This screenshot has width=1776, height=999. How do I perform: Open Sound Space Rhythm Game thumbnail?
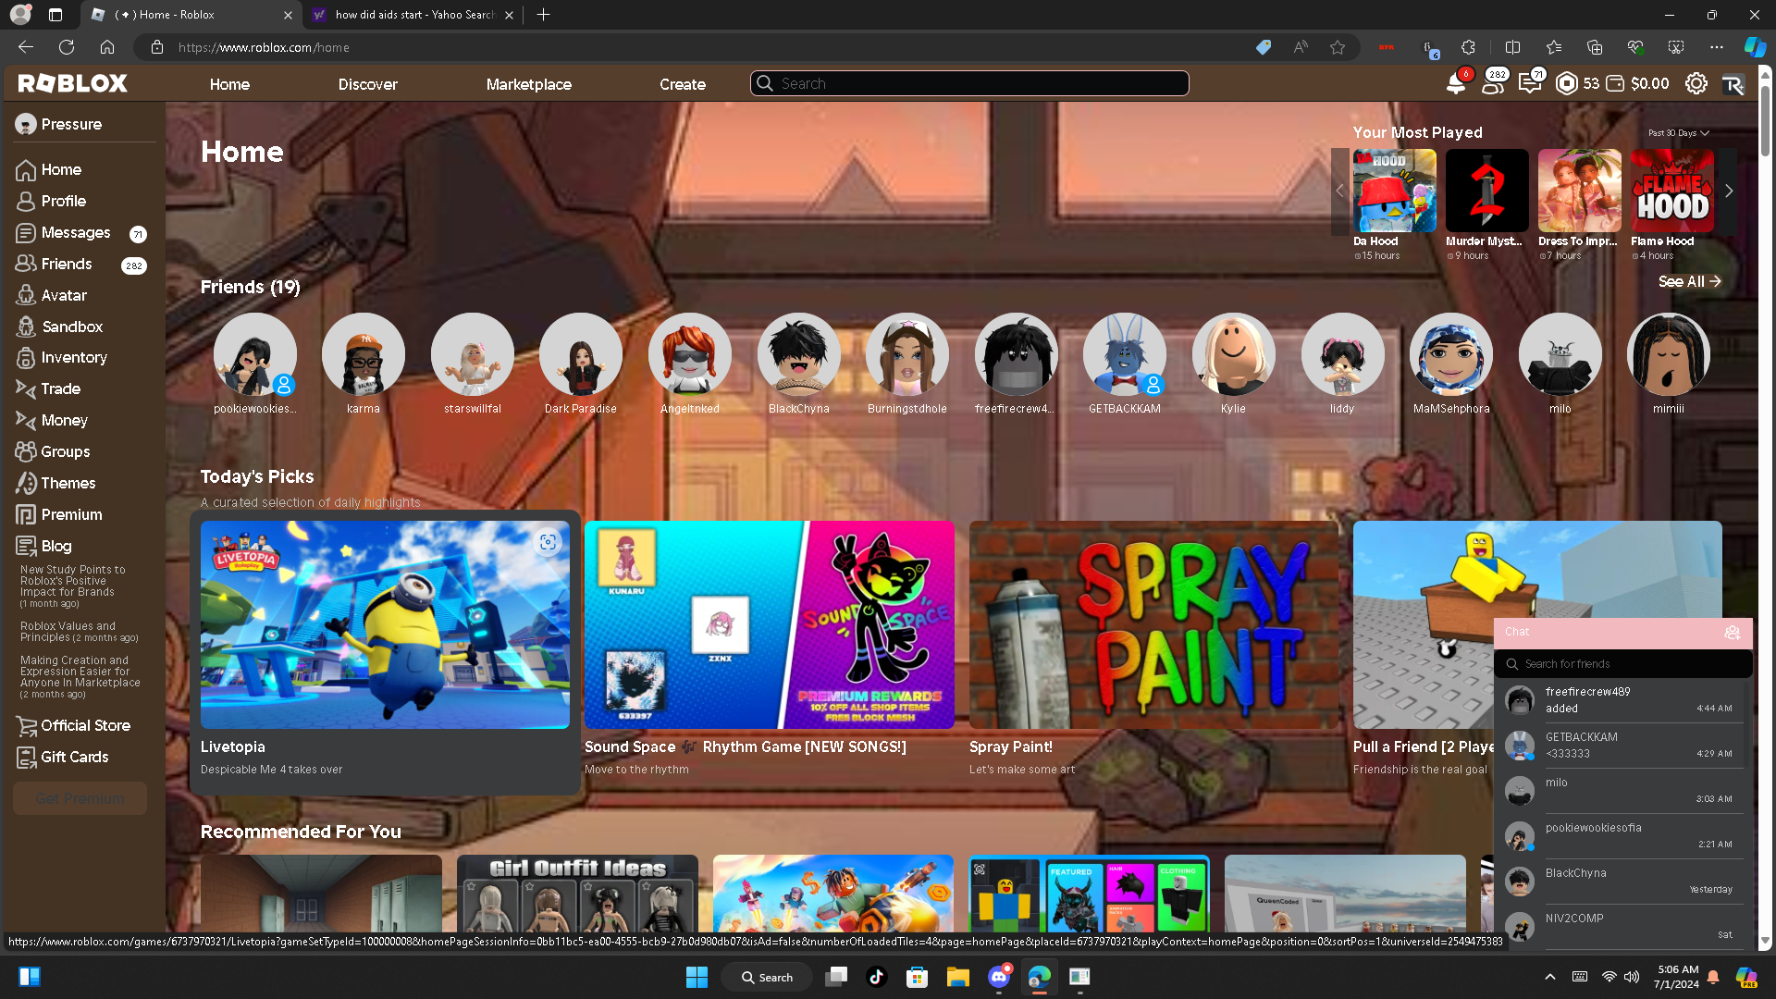769,625
